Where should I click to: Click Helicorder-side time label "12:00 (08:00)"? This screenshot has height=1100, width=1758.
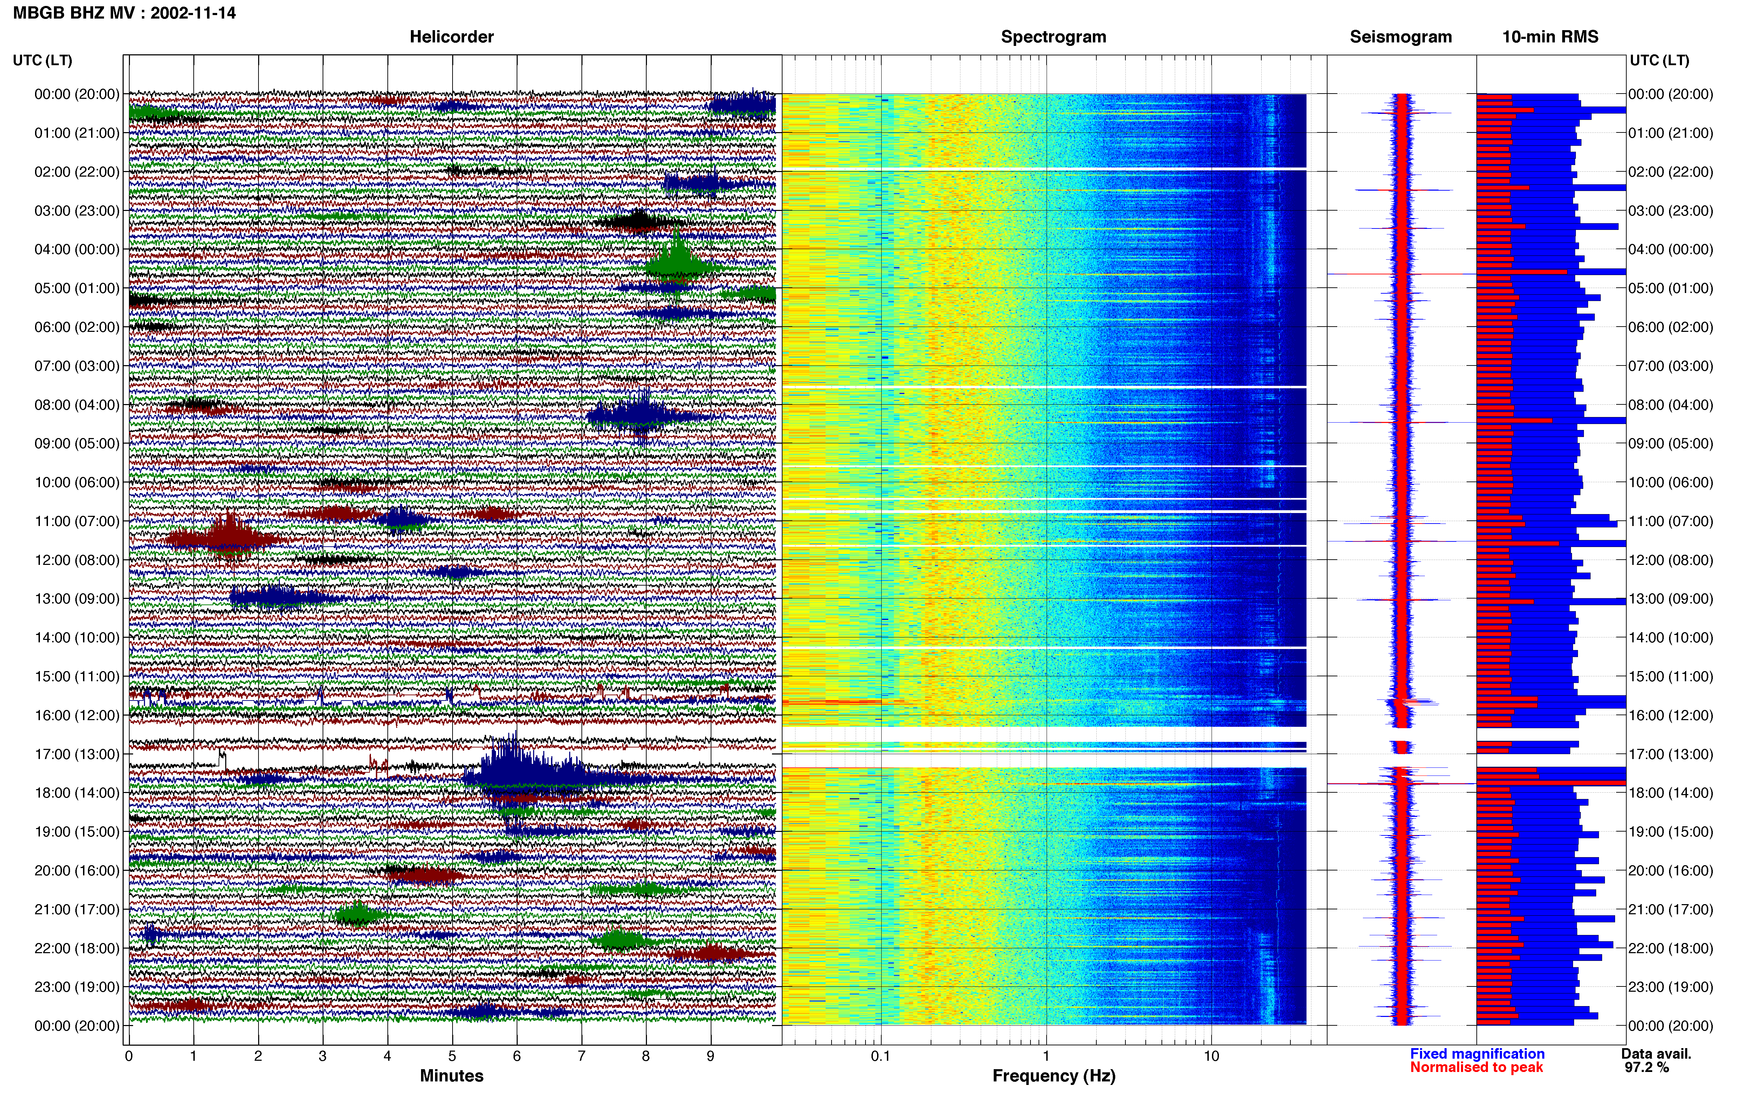click(77, 560)
